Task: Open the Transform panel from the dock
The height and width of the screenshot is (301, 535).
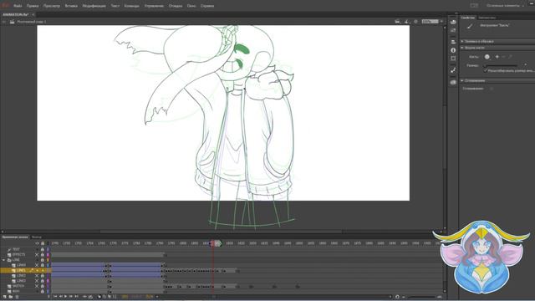Action: pos(453,59)
